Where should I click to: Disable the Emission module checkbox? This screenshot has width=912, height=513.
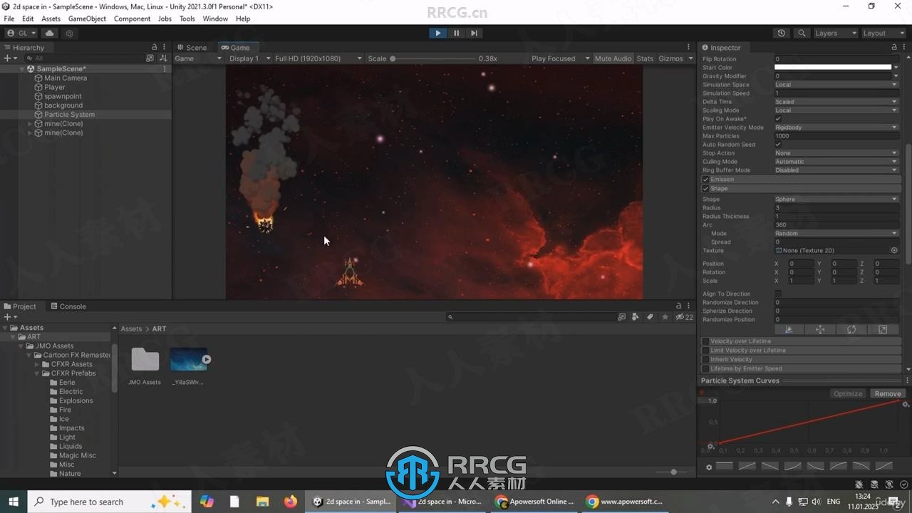pyautogui.click(x=706, y=180)
